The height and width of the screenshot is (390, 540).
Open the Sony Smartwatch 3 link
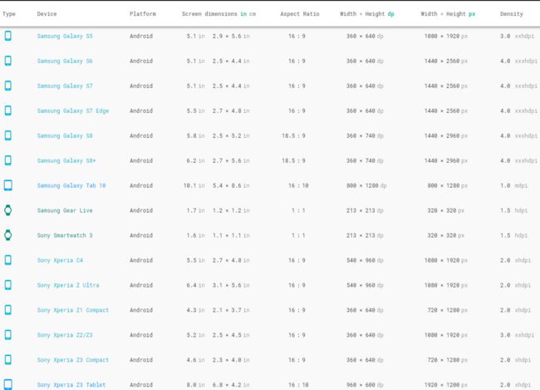pos(65,235)
